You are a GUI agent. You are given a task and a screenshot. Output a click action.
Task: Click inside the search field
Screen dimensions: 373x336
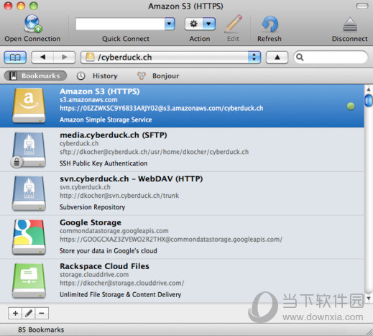pos(331,58)
